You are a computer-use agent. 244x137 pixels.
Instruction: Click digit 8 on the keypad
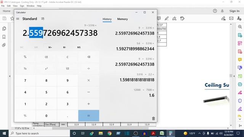47,80
